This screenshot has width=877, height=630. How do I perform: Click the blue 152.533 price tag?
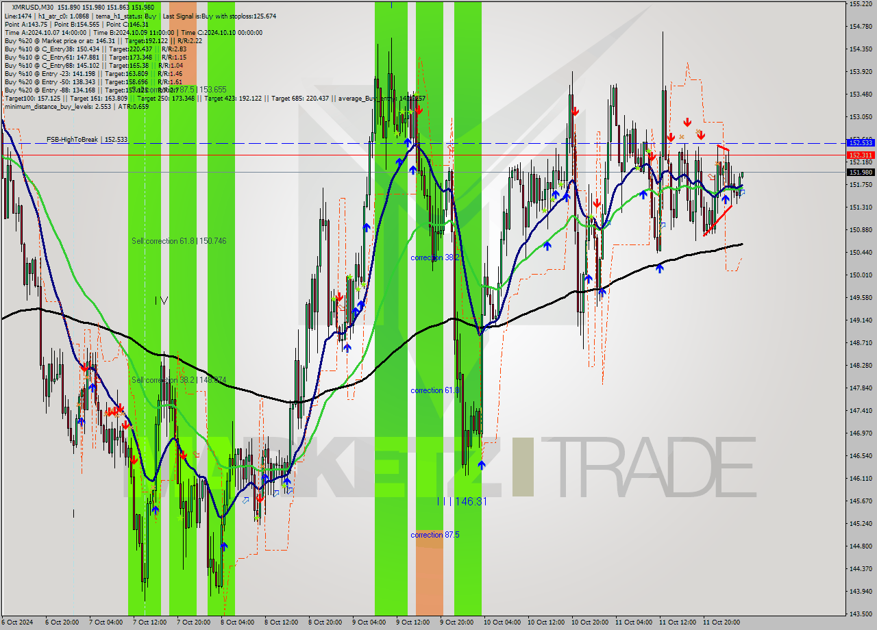[x=860, y=143]
